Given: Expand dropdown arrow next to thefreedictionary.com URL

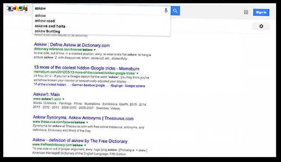Looking at the screenshot, I should tap(85, 145).
